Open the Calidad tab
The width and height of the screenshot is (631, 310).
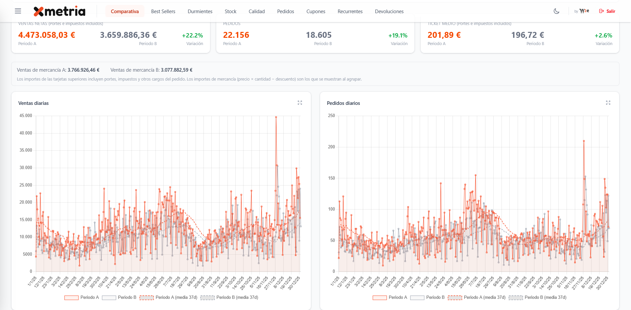click(256, 12)
